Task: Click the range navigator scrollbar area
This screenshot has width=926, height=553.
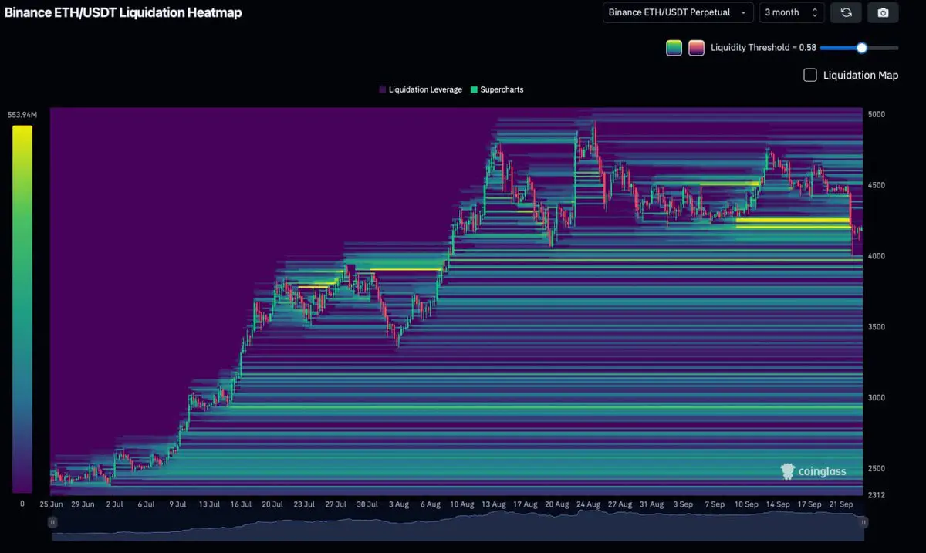Action: (x=458, y=526)
